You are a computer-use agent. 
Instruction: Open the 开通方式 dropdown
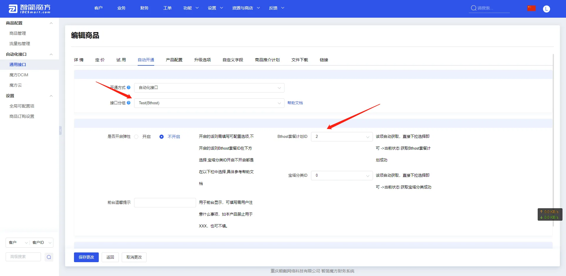click(x=209, y=88)
